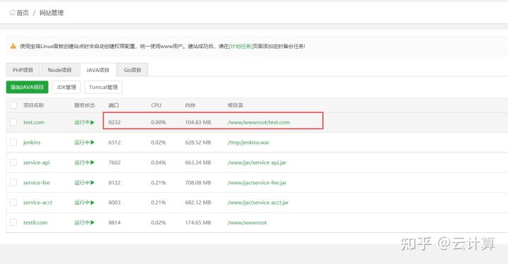The width and height of the screenshot is (508, 264).
Task: Click the 服务状态 column header
Action: [x=85, y=105]
